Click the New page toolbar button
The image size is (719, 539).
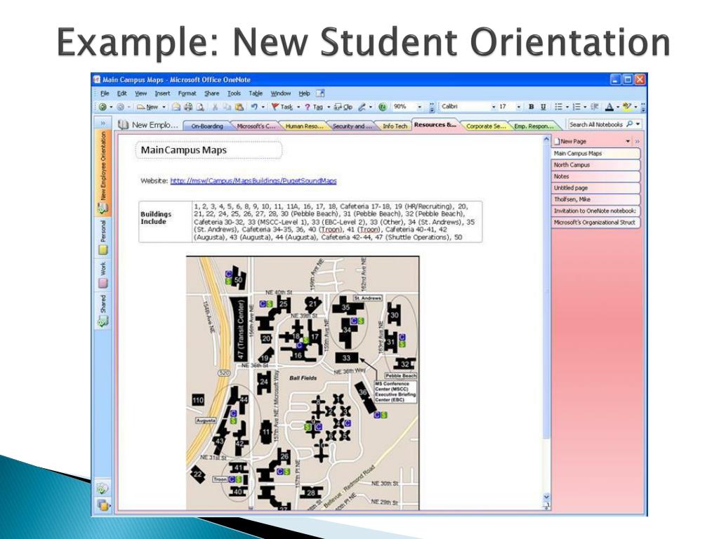point(147,107)
